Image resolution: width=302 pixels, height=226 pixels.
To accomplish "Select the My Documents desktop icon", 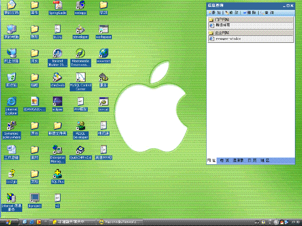I will pyautogui.click(x=11, y=8).
